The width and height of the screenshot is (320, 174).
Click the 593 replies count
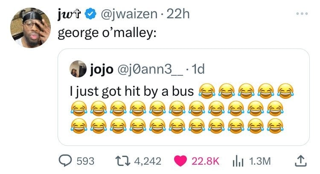[85, 161]
